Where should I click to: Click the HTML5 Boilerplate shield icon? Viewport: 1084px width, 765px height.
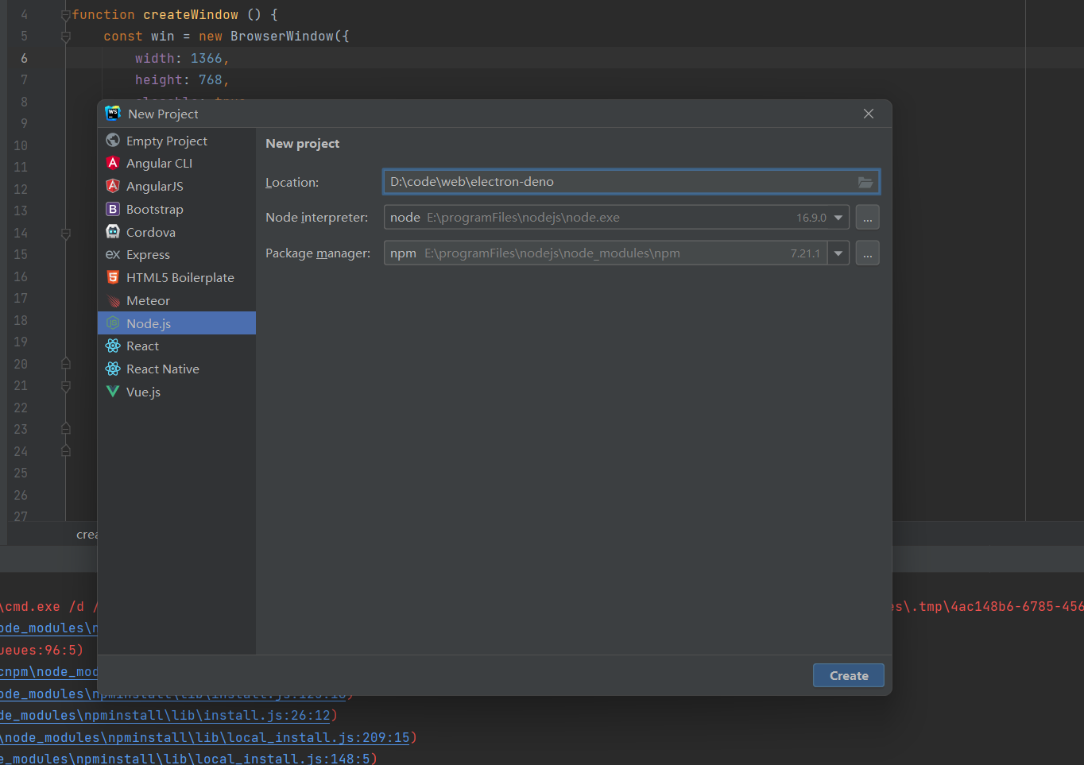[113, 277]
